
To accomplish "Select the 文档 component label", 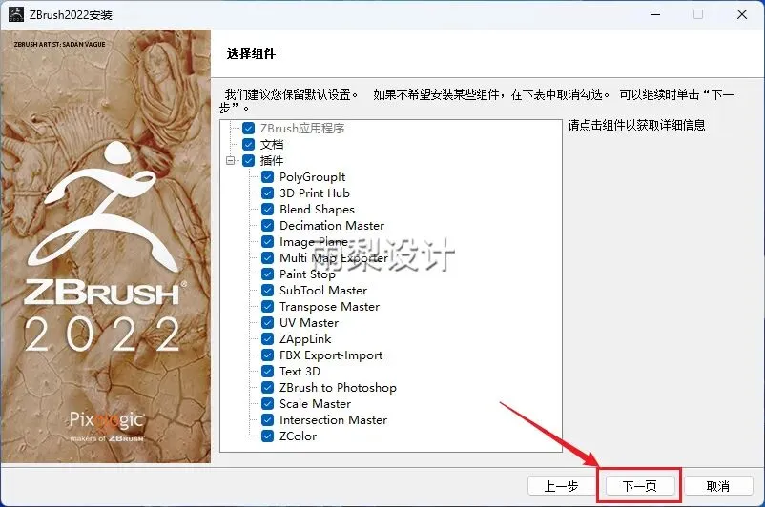I will click(x=272, y=144).
